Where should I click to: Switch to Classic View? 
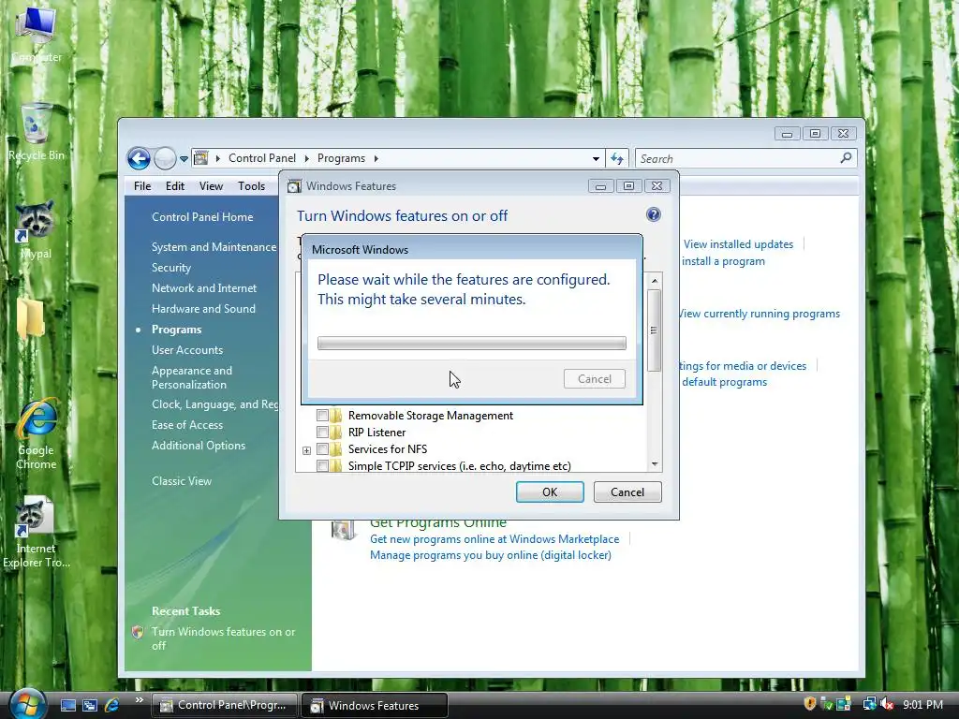coord(182,481)
